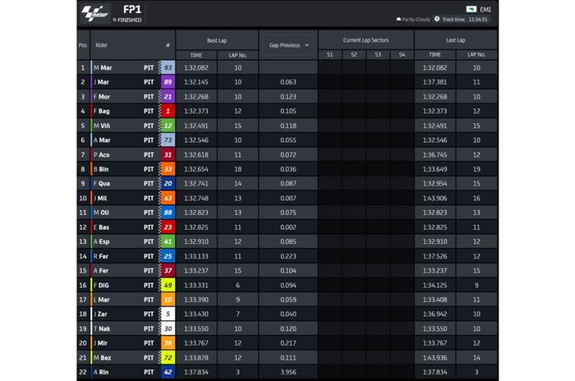Click the red number 1 rider badge
Viewport: 575px width, 381px height.
(168, 111)
